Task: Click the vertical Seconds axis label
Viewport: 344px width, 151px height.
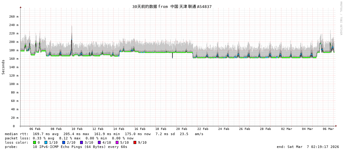Action: 3,67
